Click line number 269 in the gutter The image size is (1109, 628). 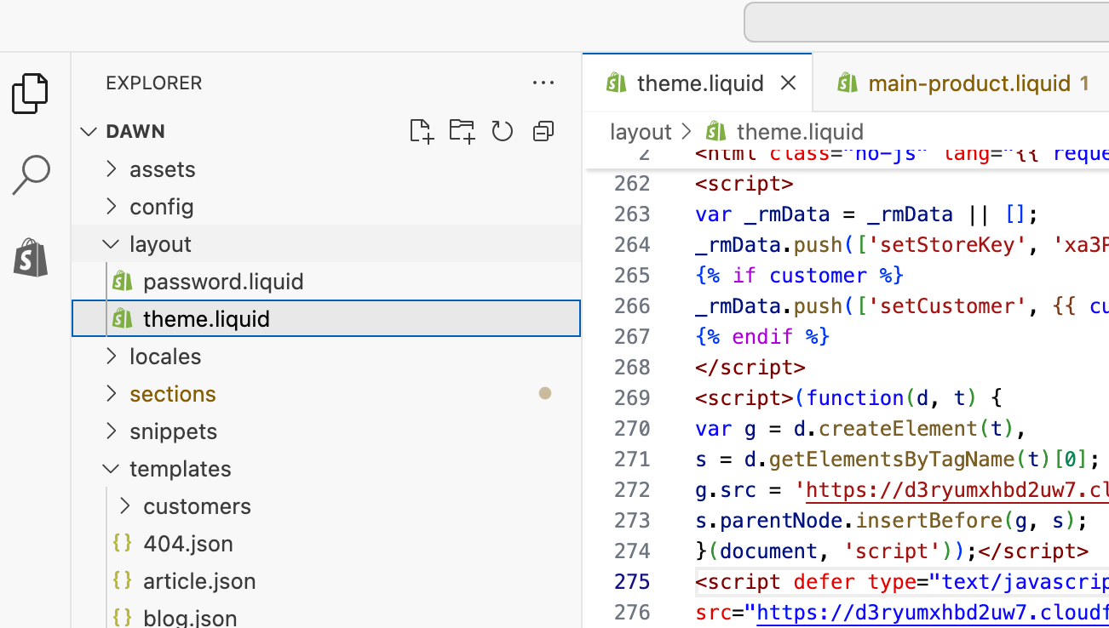point(632,397)
